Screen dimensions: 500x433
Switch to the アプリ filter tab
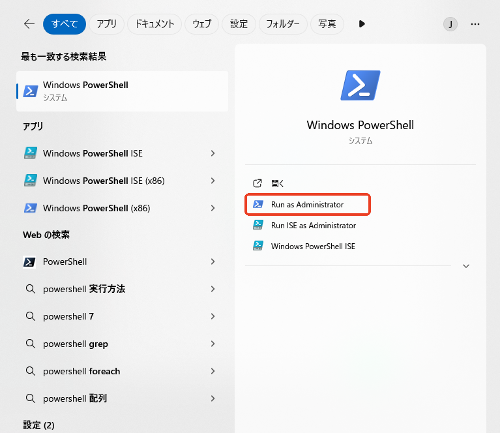pos(106,24)
